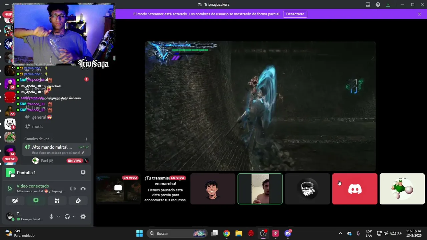The height and width of the screenshot is (240, 427).
Task: Go back with the top-left arrow
Action: click(x=7, y=5)
